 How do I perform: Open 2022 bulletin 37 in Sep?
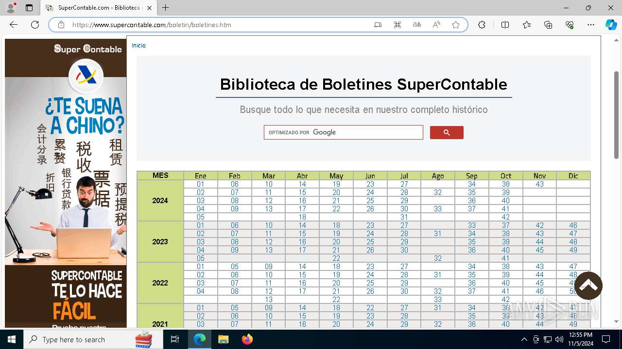472,291
